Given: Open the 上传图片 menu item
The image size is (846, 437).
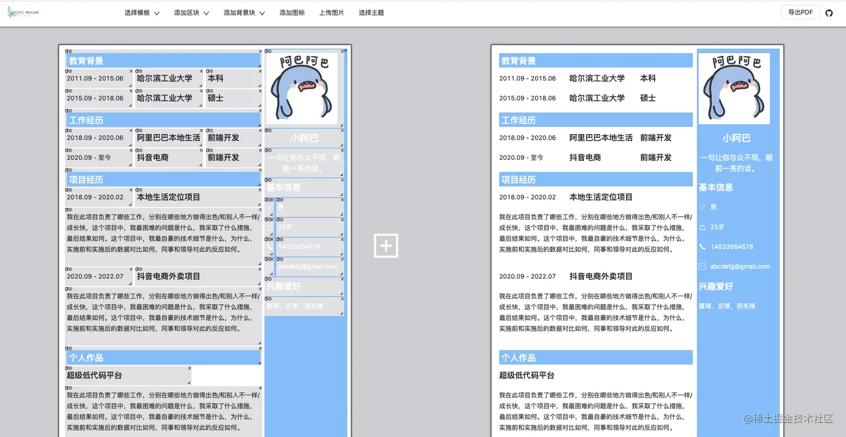Looking at the screenshot, I should 332,13.
